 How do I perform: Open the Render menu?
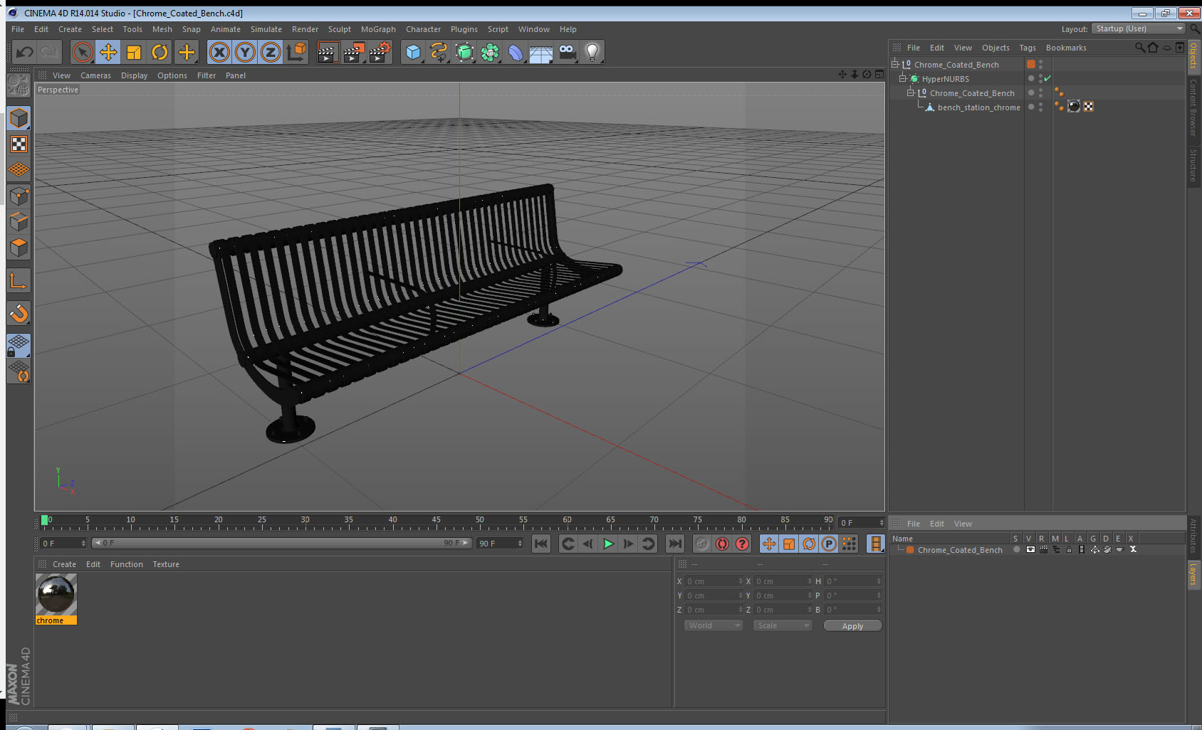305,29
